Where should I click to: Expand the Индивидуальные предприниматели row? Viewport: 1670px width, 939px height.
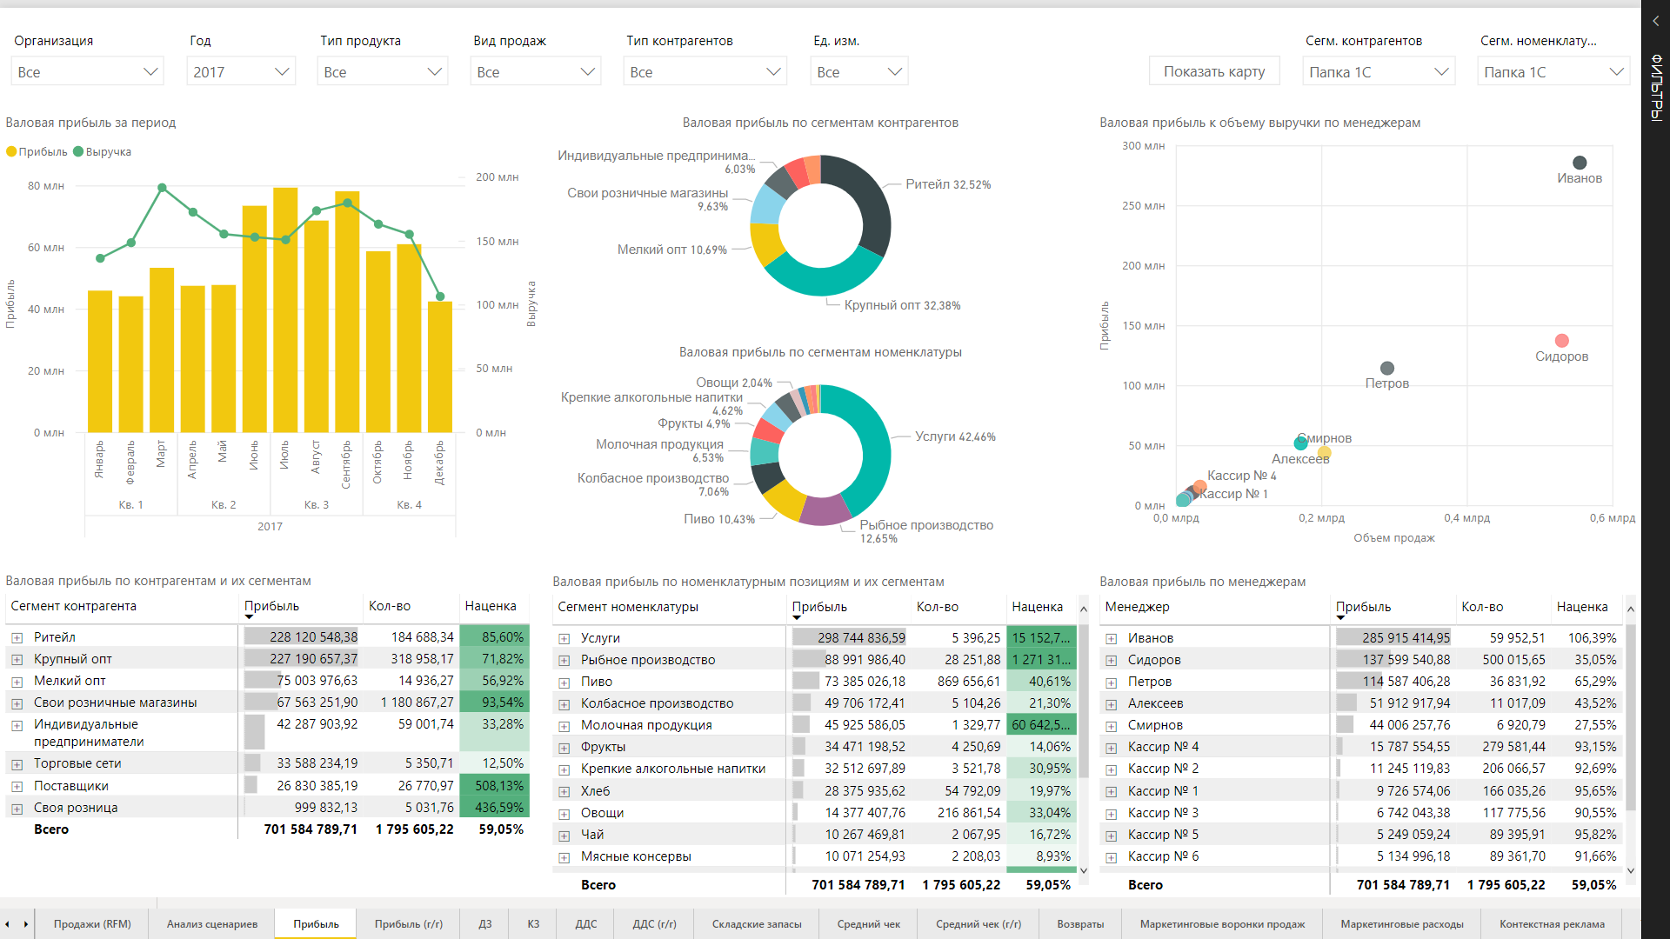point(17,725)
